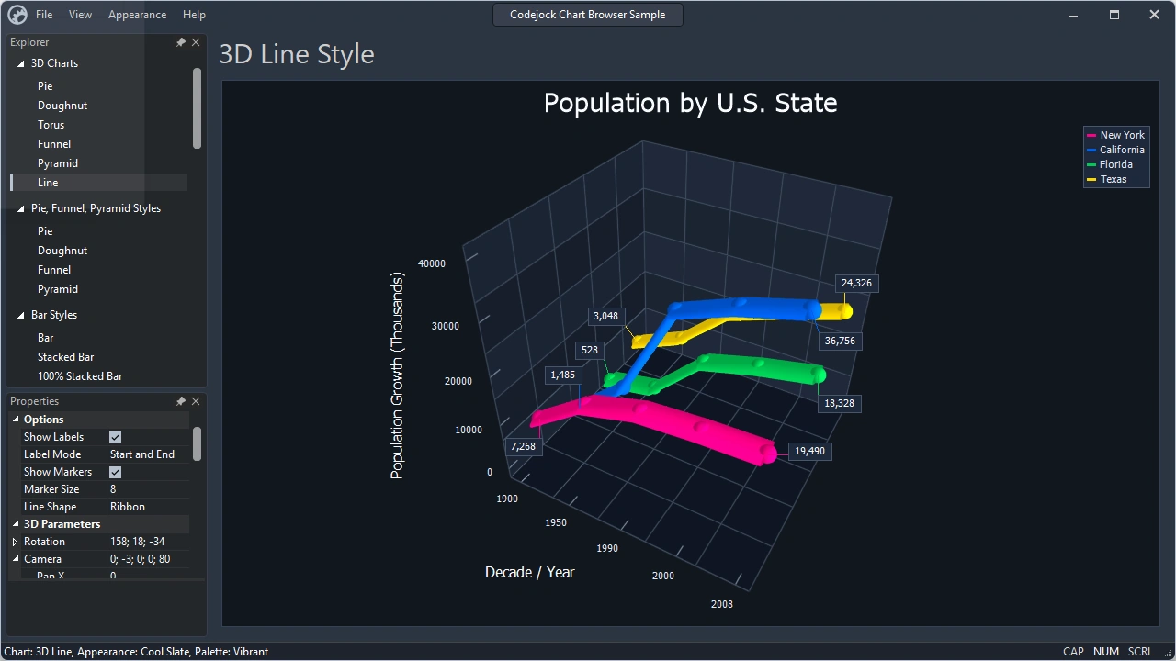
Task: Select Line chart in Explorer
Action: point(48,183)
